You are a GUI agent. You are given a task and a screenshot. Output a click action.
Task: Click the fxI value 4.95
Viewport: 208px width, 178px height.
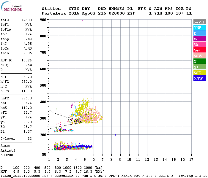click(x=28, y=44)
